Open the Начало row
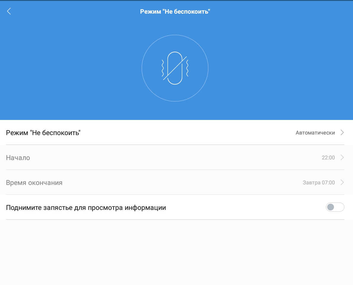353x285 pixels. pyautogui.click(x=18, y=158)
